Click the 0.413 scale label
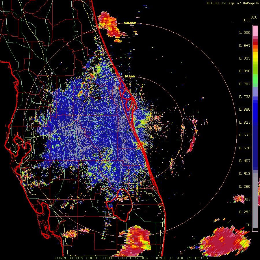The width and height of the screenshot is (260, 260). (x=245, y=174)
